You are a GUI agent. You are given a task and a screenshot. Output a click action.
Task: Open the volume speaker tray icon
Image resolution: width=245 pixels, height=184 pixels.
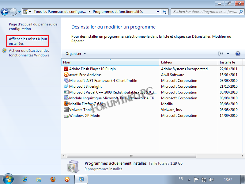211,180
